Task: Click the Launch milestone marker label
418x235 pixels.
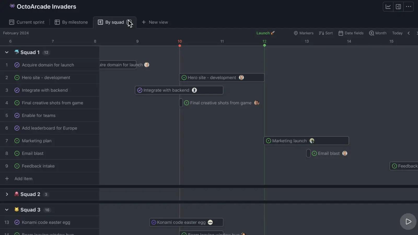Action: tap(265, 33)
